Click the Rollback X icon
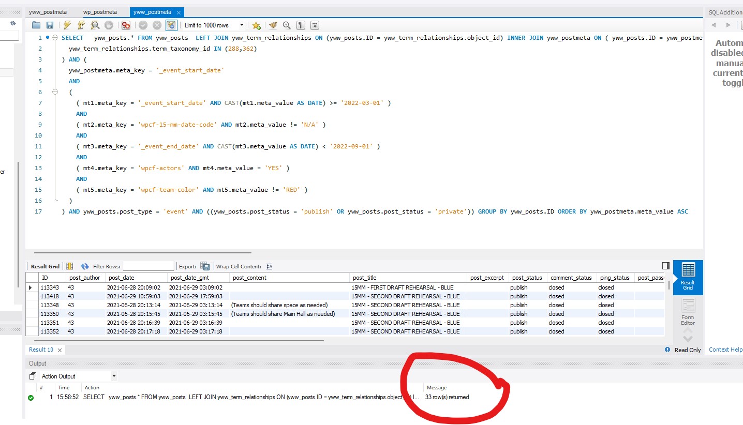743x425 pixels. (157, 25)
